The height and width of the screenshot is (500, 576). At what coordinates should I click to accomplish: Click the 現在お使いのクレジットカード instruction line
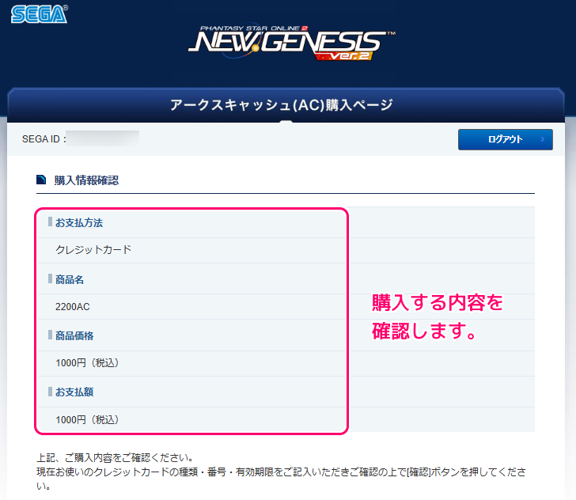282,479
